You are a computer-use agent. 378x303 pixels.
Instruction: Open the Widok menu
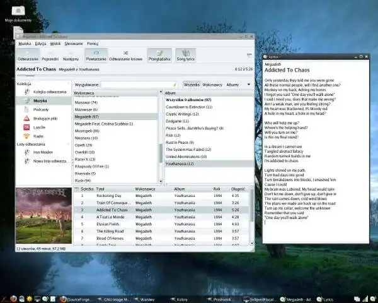coord(55,44)
